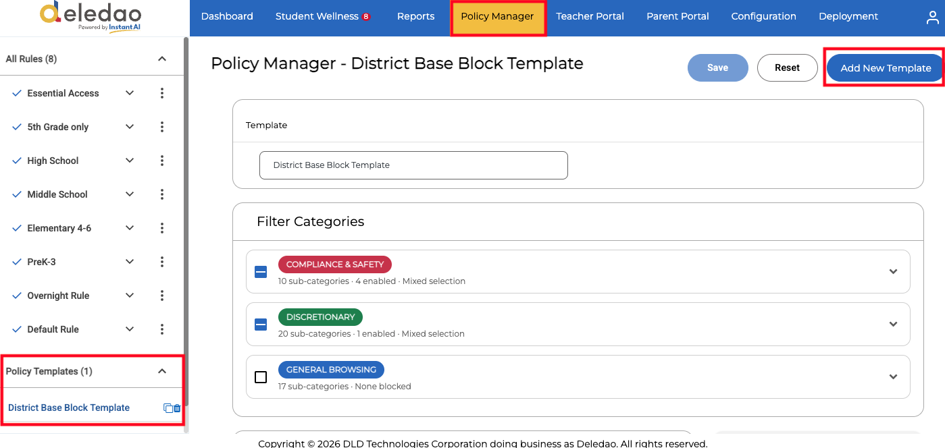Open the Overnight Rule options menu
The image size is (945, 448).
point(162,296)
